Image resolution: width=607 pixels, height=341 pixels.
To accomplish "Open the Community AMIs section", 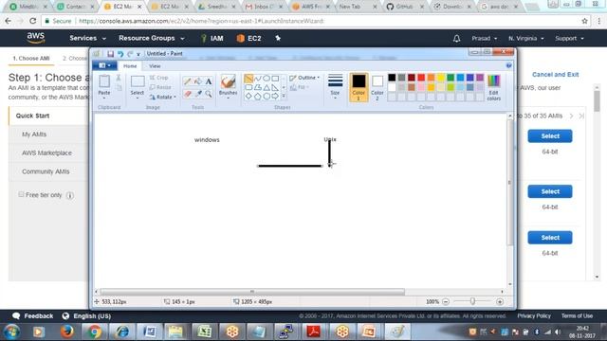I will (46, 171).
